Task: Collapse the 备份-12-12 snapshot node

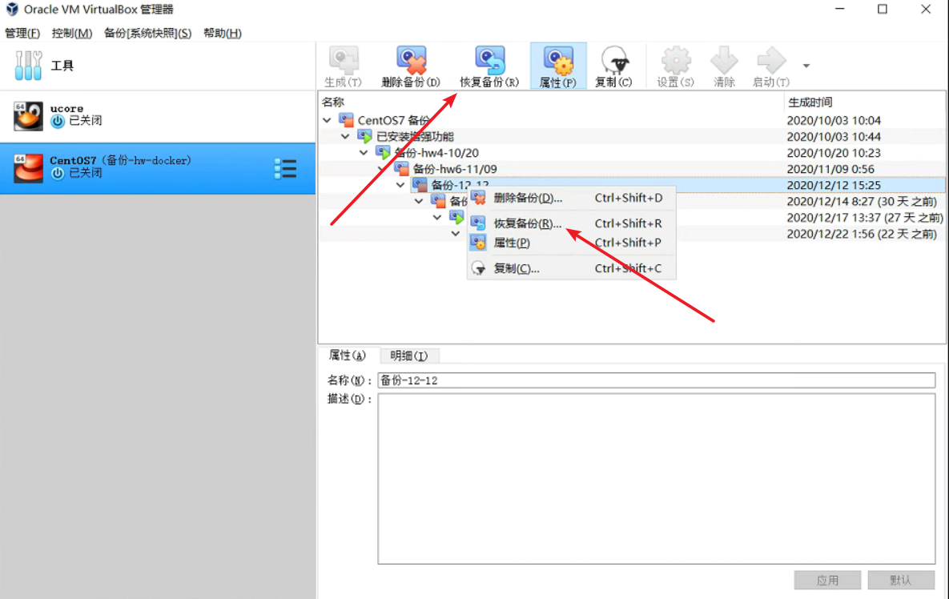Action: (400, 184)
